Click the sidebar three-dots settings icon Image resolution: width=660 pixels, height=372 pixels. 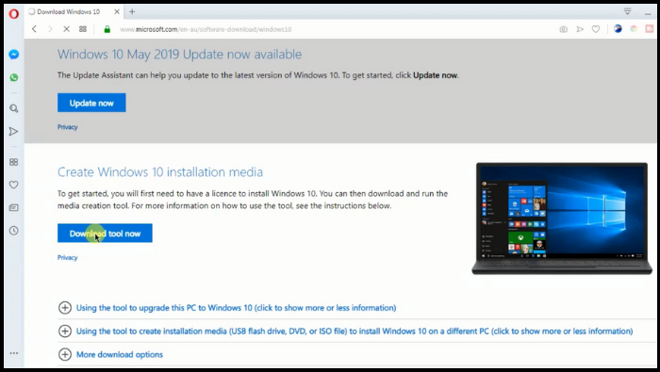(14, 353)
